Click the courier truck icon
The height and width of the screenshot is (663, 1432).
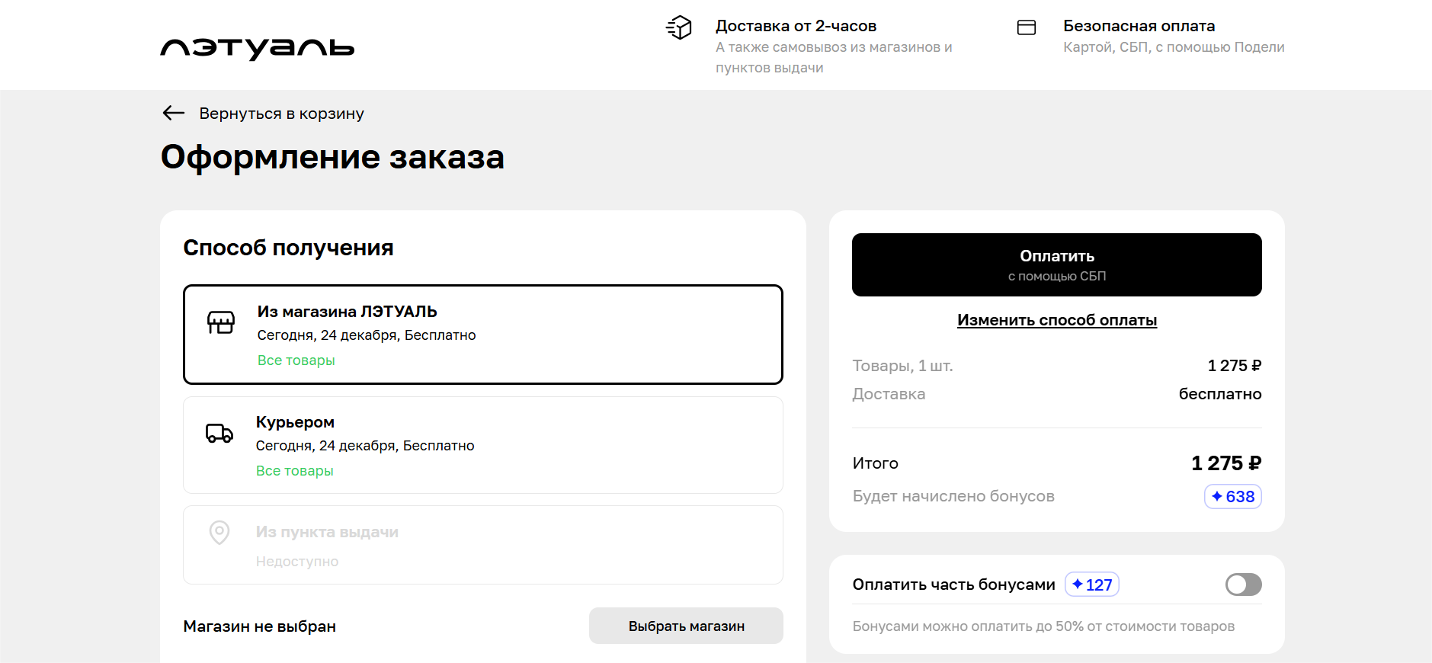tap(219, 433)
